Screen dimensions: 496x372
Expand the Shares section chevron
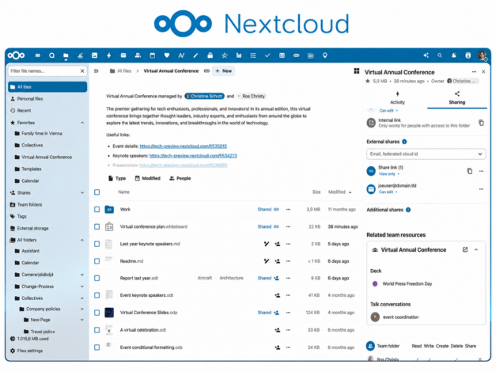pos(82,192)
